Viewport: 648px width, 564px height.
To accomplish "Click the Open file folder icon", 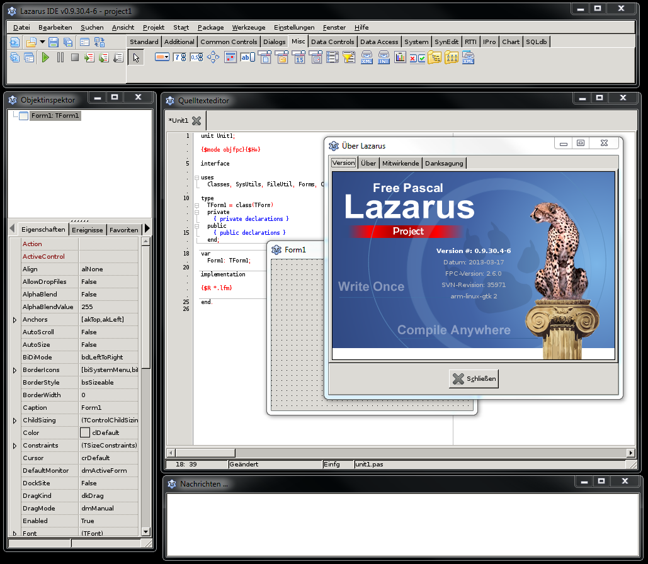I will (31, 42).
